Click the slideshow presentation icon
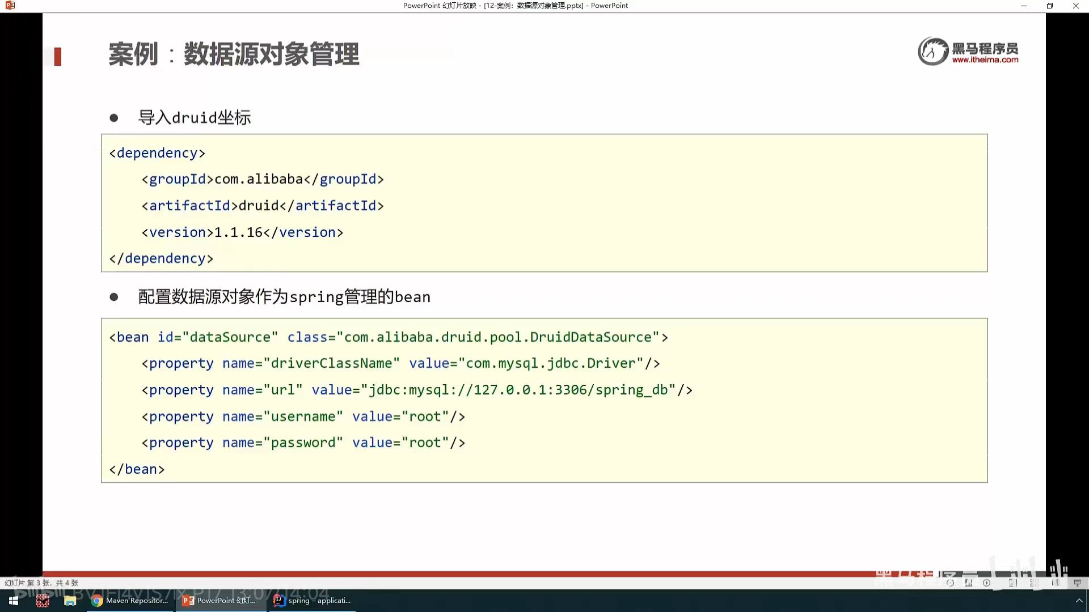The width and height of the screenshot is (1089, 612). tap(1077, 583)
